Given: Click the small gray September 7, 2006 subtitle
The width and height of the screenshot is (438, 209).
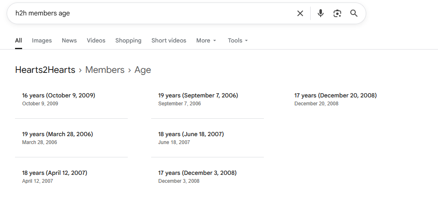Looking at the screenshot, I should tap(180, 104).
